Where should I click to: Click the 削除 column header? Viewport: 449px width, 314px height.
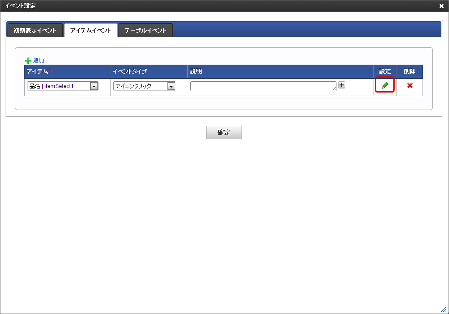click(409, 71)
